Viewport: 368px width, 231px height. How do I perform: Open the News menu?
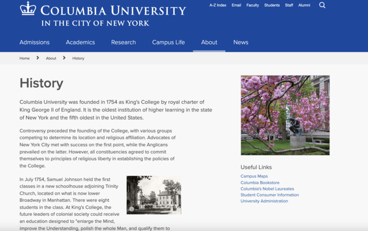(x=241, y=42)
